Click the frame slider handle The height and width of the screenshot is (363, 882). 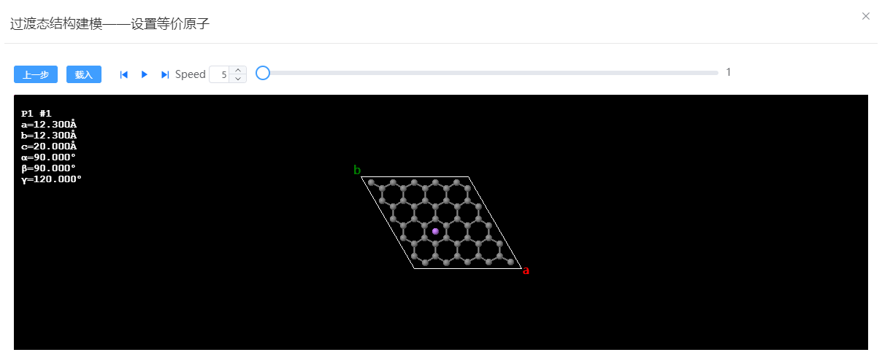point(263,73)
